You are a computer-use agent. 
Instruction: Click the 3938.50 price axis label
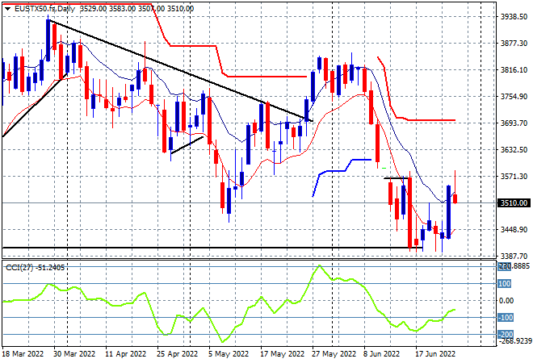tap(514, 17)
